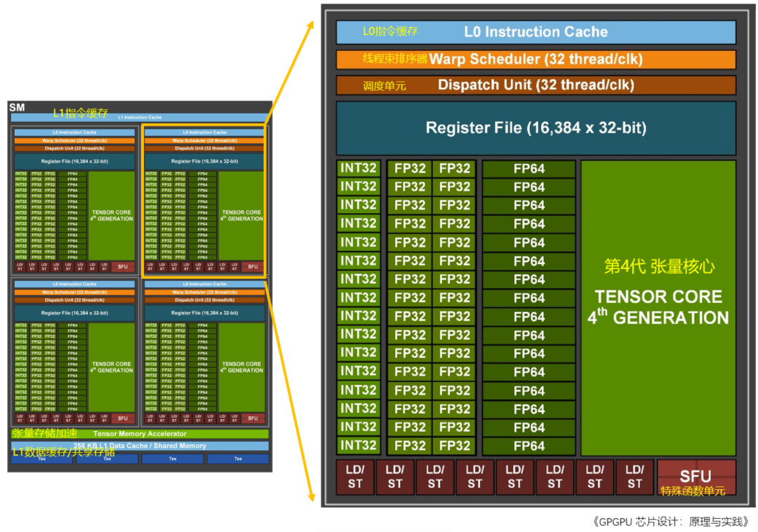Click the L0 Instruction Cache bar in enlarged view

coord(536,32)
